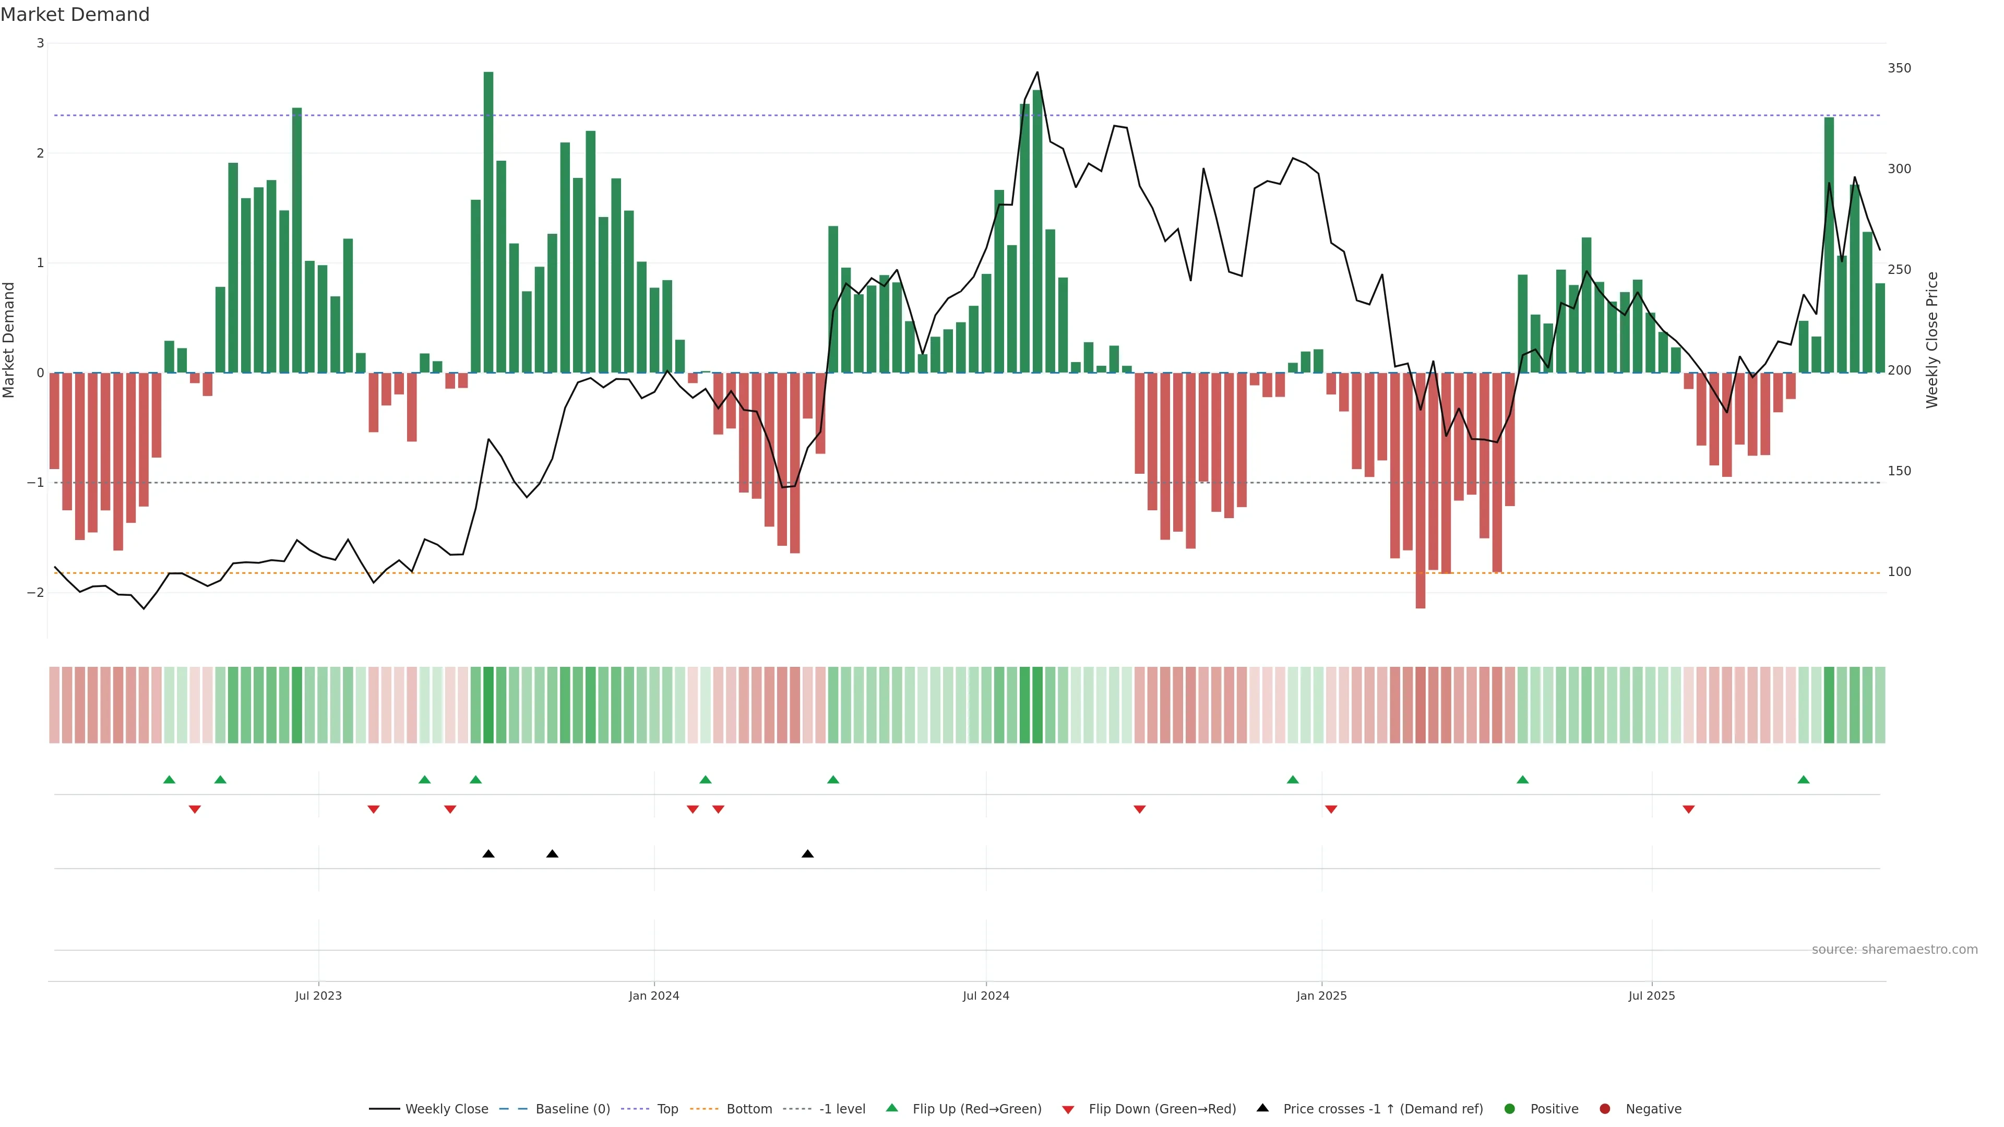Click the first black price-cross triangle marker
This screenshot has height=1127, width=2004.
coord(488,853)
